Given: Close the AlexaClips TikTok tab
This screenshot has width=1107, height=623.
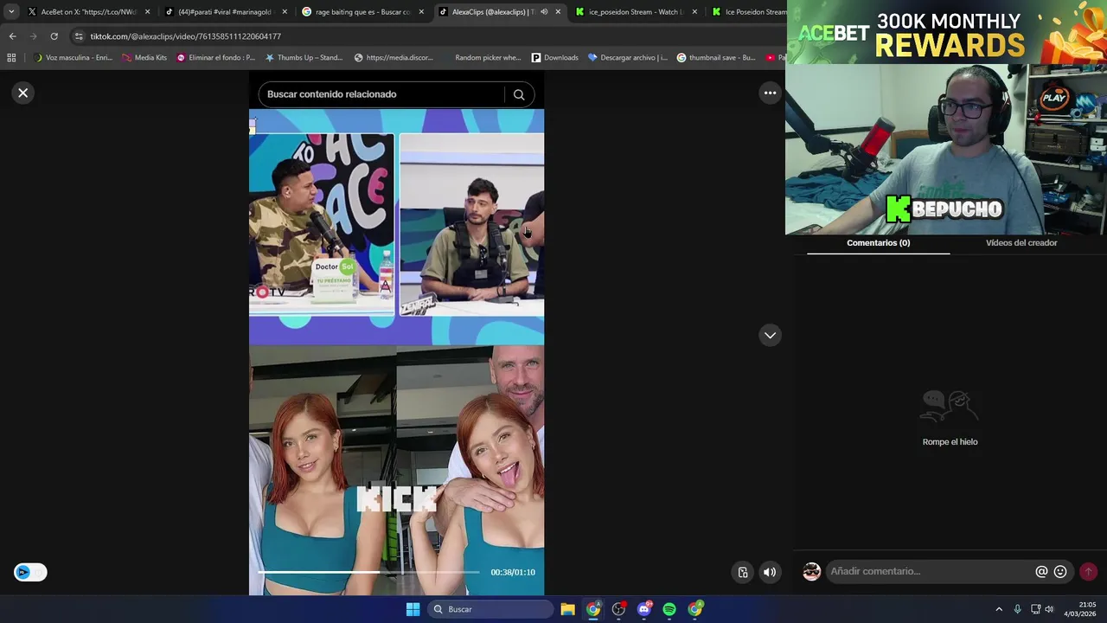Looking at the screenshot, I should click(x=558, y=12).
